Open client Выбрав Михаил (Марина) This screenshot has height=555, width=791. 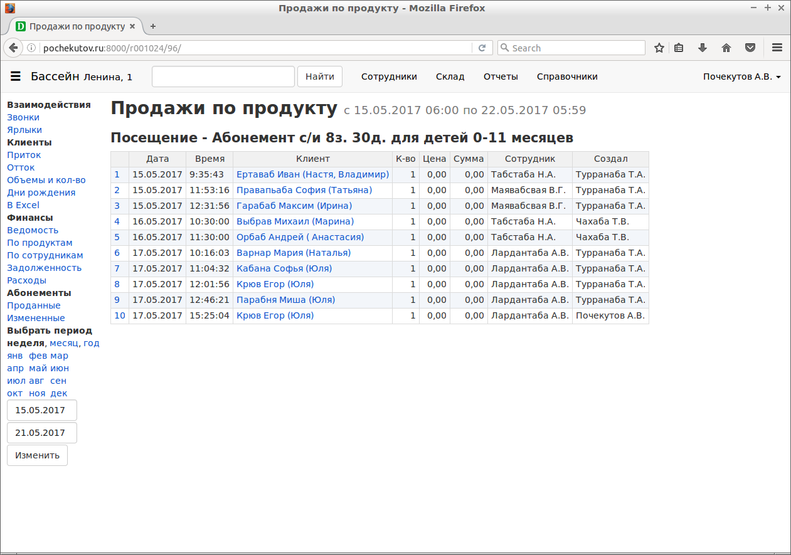(x=295, y=221)
